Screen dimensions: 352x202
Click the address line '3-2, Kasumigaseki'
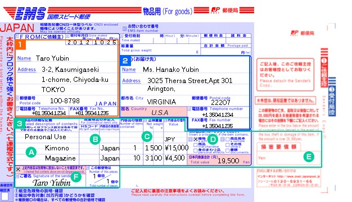tap(70, 70)
